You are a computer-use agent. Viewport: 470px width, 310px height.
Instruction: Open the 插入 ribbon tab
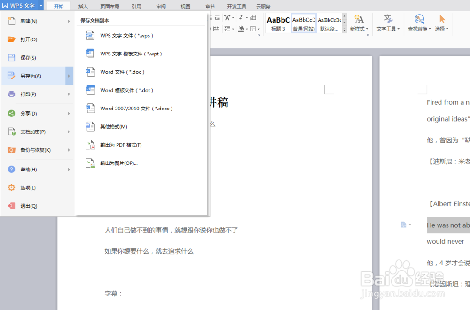(83, 6)
